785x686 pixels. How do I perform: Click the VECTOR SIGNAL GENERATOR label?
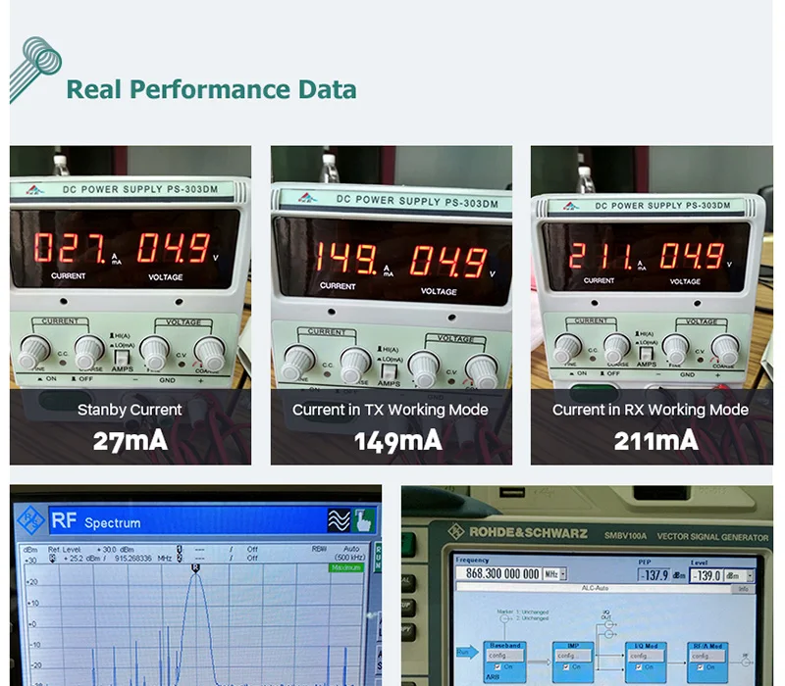click(x=712, y=537)
